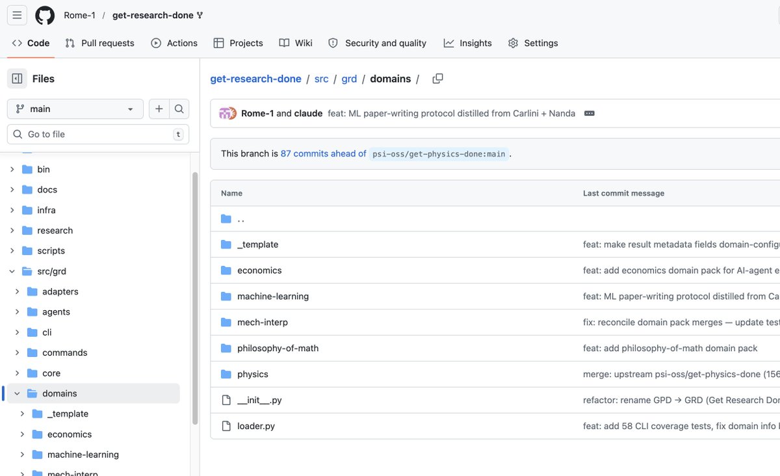Expand the research folder chevron
Image resolution: width=780 pixels, height=476 pixels.
[12, 230]
